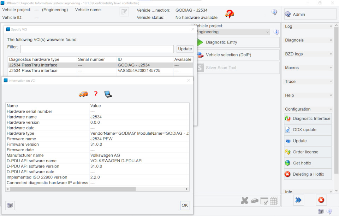339x216 pixels.
Task: Click the red cancel X button at bottom right
Action: coord(321,200)
